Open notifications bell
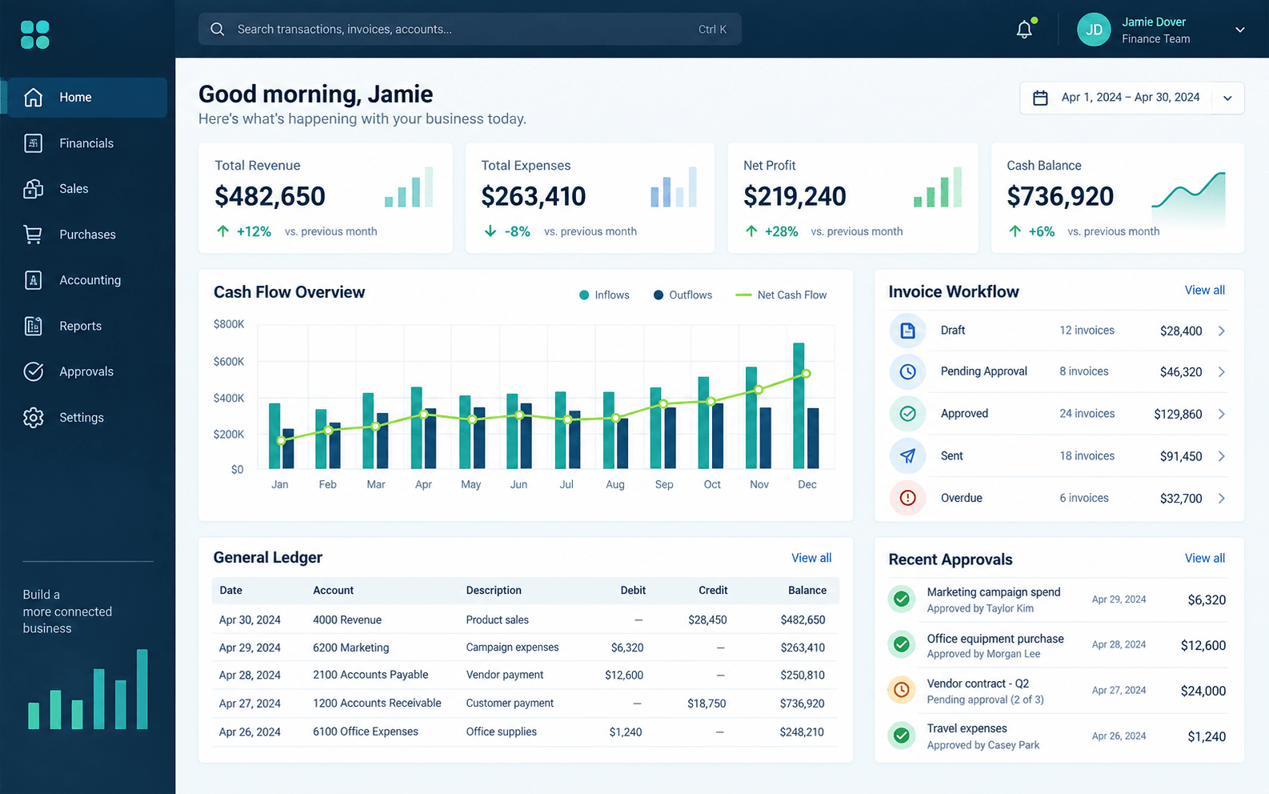Image resolution: width=1269 pixels, height=794 pixels. click(x=1024, y=30)
